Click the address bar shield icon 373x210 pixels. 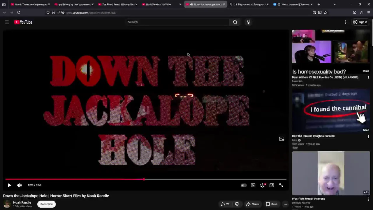(x=48, y=13)
